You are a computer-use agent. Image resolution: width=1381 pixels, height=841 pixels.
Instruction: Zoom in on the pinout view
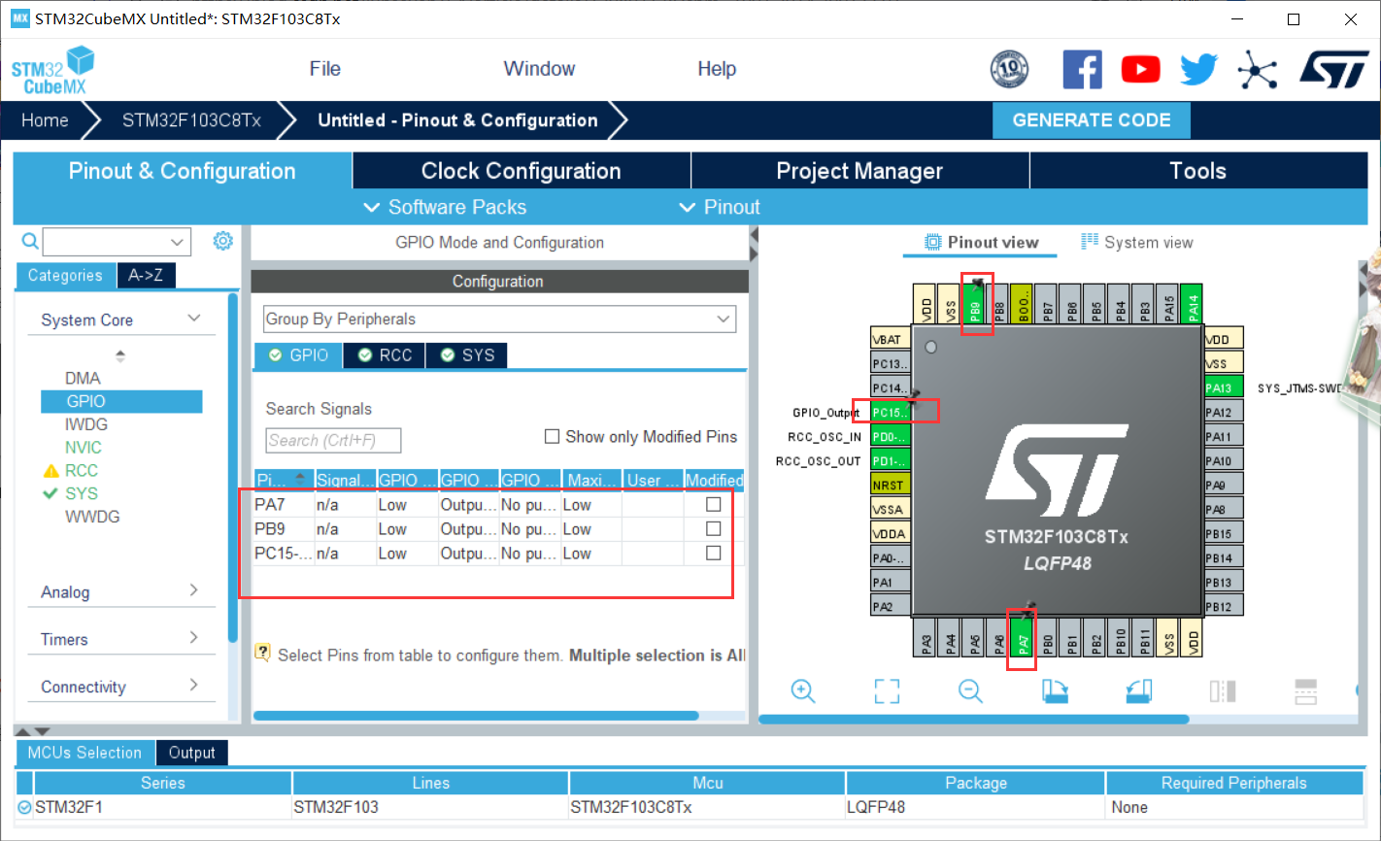pyautogui.click(x=802, y=690)
